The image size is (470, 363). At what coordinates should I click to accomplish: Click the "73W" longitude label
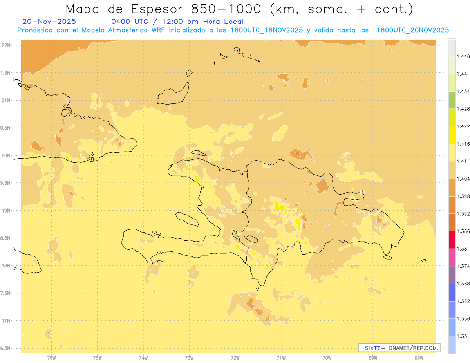(189, 358)
